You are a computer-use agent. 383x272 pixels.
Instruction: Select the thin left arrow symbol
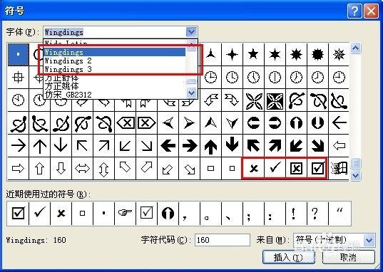[x=339, y=123]
